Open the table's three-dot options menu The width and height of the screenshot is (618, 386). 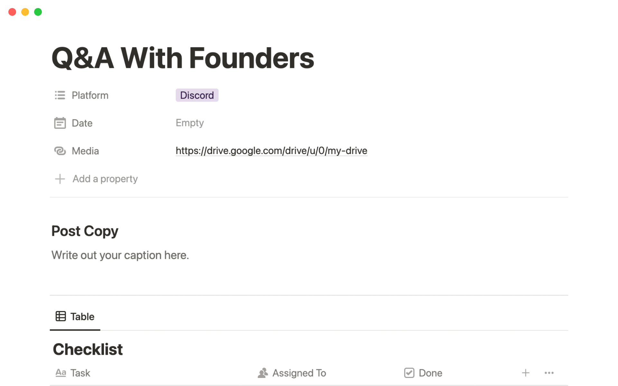pos(549,373)
